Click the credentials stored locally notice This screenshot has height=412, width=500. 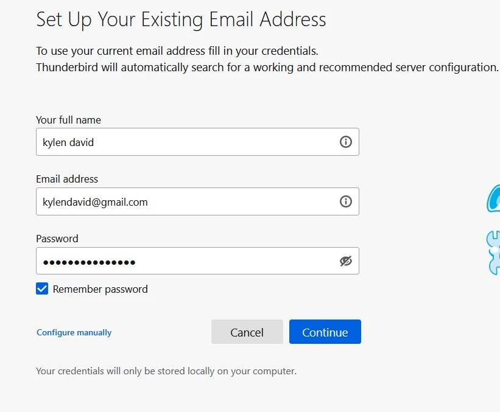point(165,371)
